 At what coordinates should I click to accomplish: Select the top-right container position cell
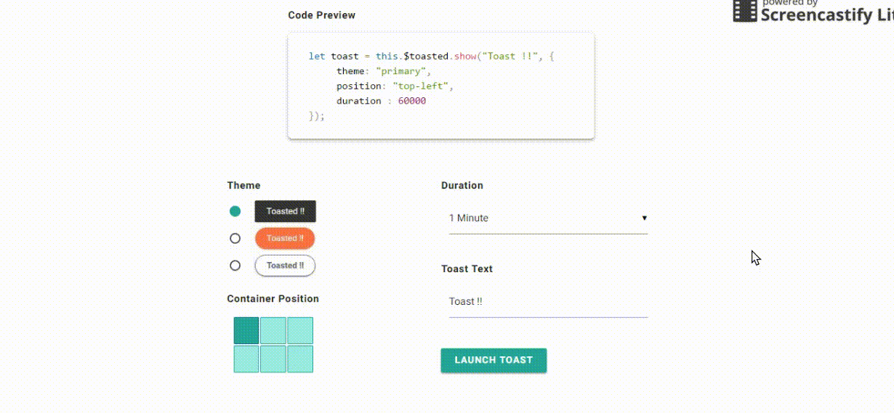[300, 330]
